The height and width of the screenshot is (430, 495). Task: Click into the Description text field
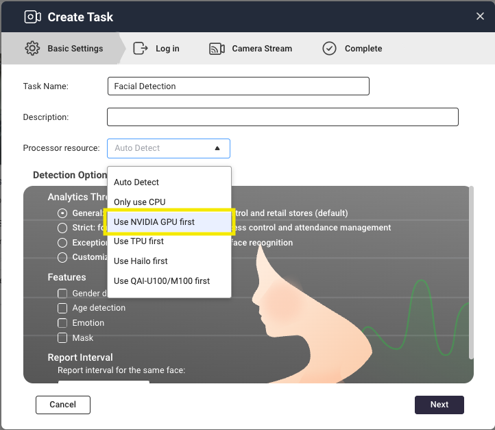point(282,117)
